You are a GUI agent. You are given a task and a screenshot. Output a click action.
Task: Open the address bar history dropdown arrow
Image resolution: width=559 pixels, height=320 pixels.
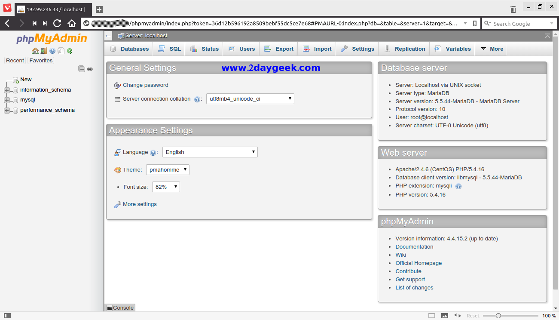coord(466,24)
